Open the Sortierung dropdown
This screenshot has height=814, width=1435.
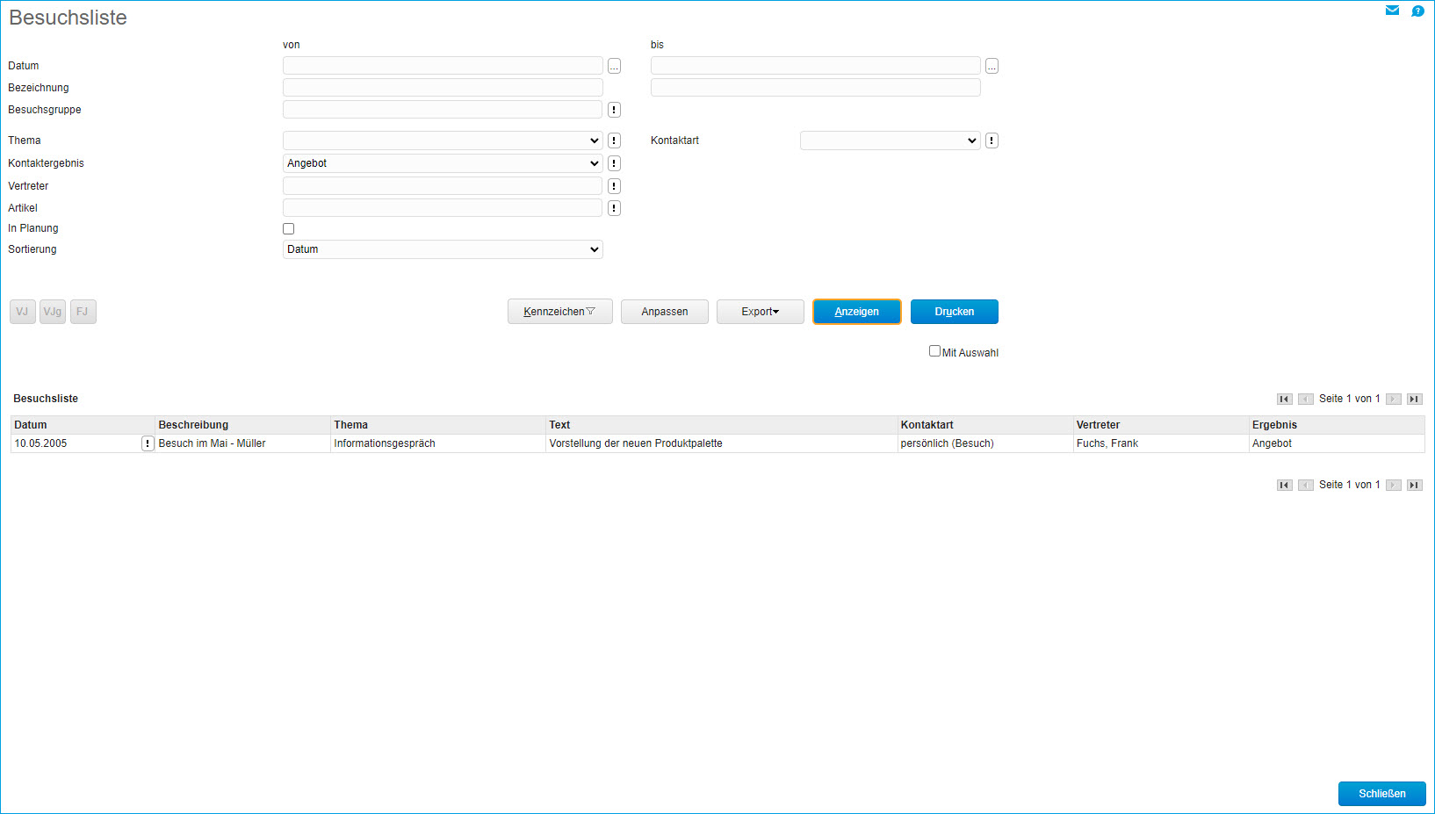(x=443, y=249)
